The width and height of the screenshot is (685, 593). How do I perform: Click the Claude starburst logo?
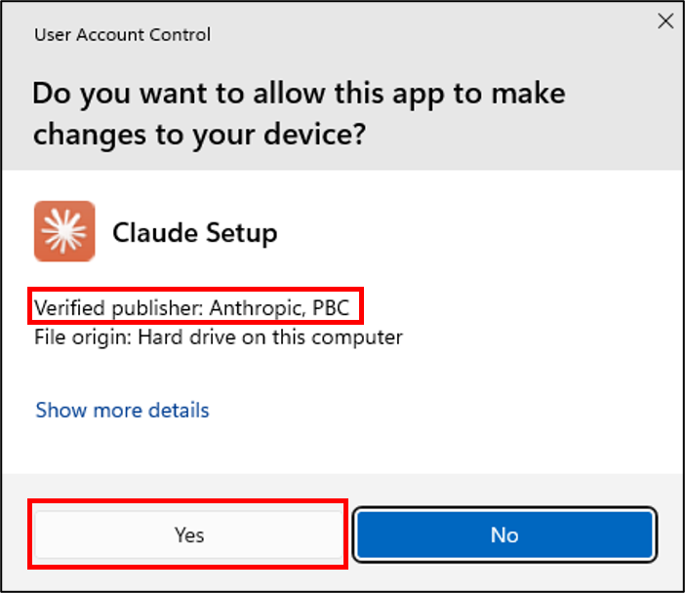click(x=64, y=232)
